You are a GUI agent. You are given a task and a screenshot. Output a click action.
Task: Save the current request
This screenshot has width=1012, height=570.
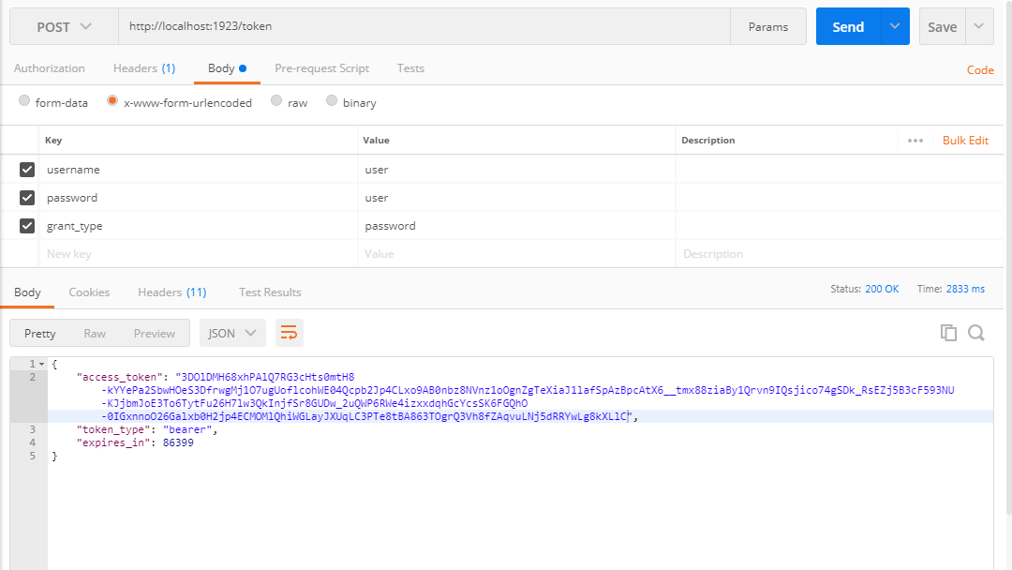[943, 26]
